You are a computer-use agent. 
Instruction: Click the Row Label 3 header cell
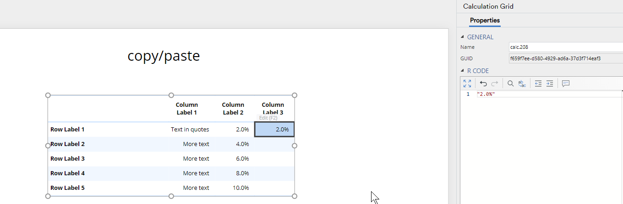(x=67, y=158)
